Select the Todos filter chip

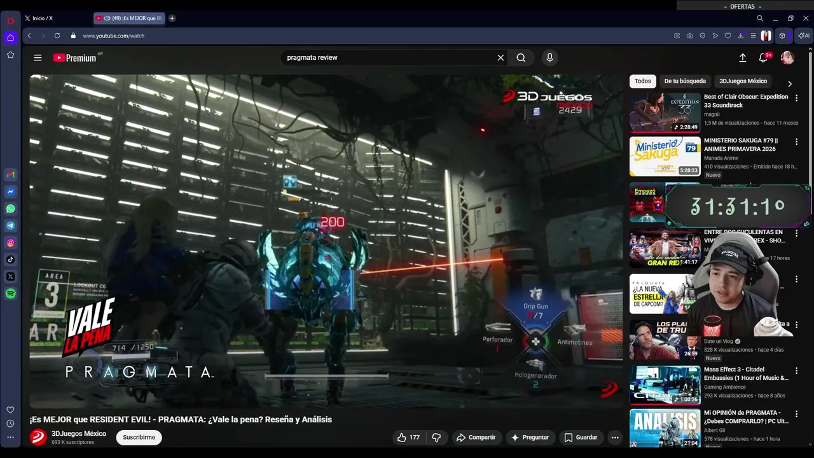pyautogui.click(x=643, y=81)
